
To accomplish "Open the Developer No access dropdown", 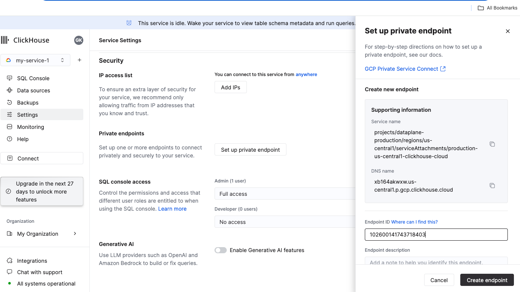I will [x=285, y=222].
